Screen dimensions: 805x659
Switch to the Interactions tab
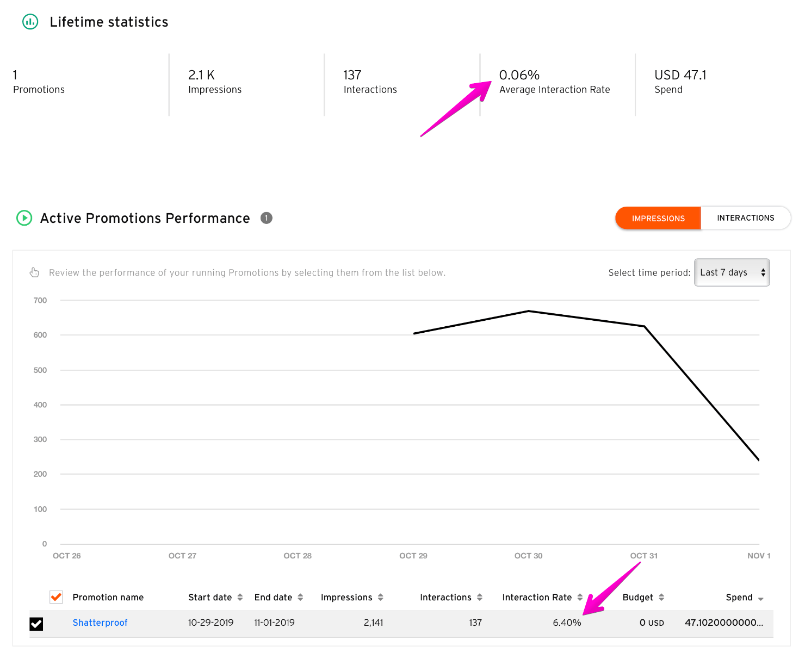click(745, 218)
